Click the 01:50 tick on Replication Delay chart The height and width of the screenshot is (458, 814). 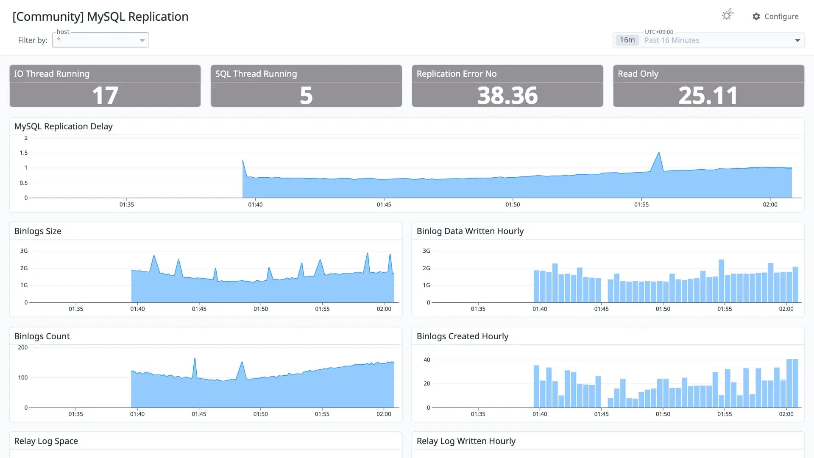513,204
